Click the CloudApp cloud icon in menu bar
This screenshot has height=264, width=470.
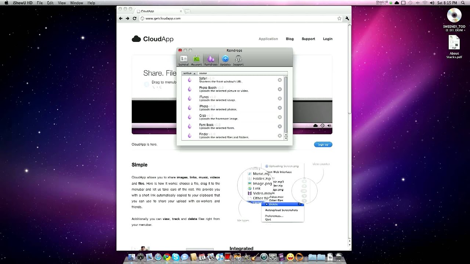[x=397, y=3]
